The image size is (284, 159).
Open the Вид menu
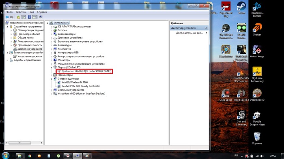tap(32, 12)
